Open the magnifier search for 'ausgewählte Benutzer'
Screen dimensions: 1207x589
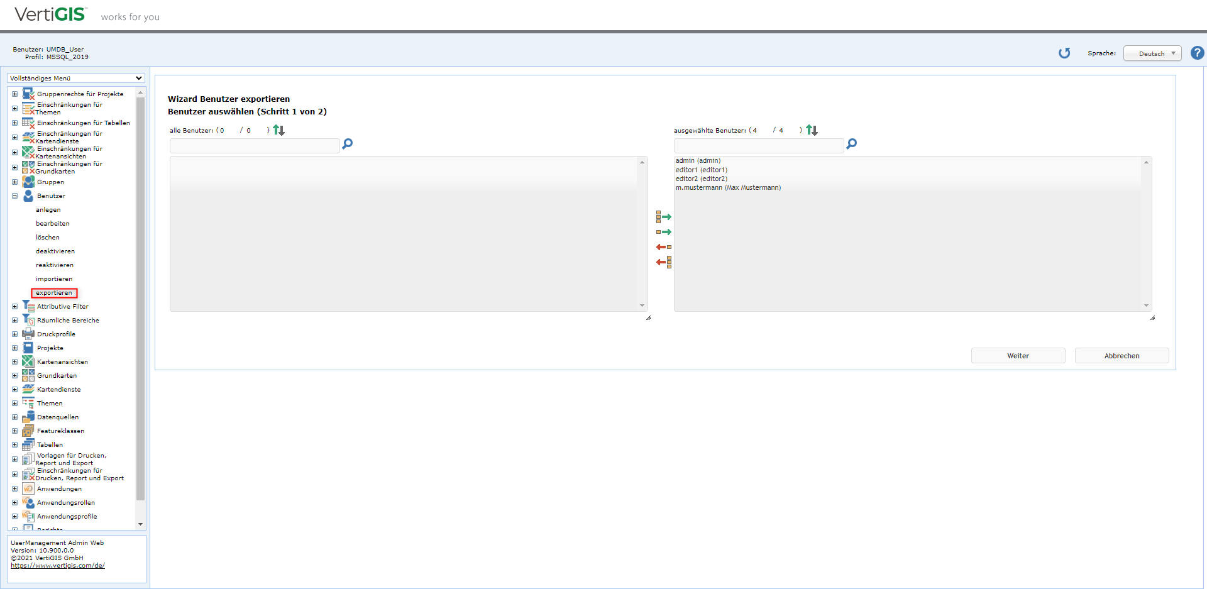tap(851, 144)
